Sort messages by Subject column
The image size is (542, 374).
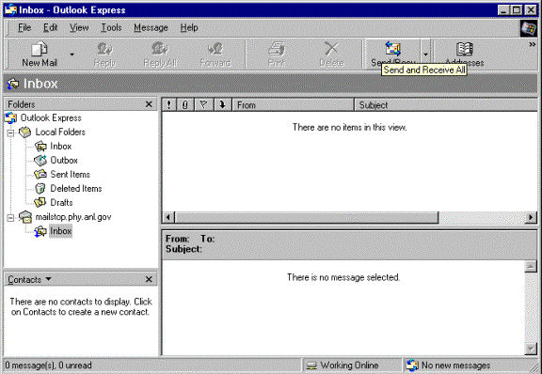pyautogui.click(x=446, y=104)
